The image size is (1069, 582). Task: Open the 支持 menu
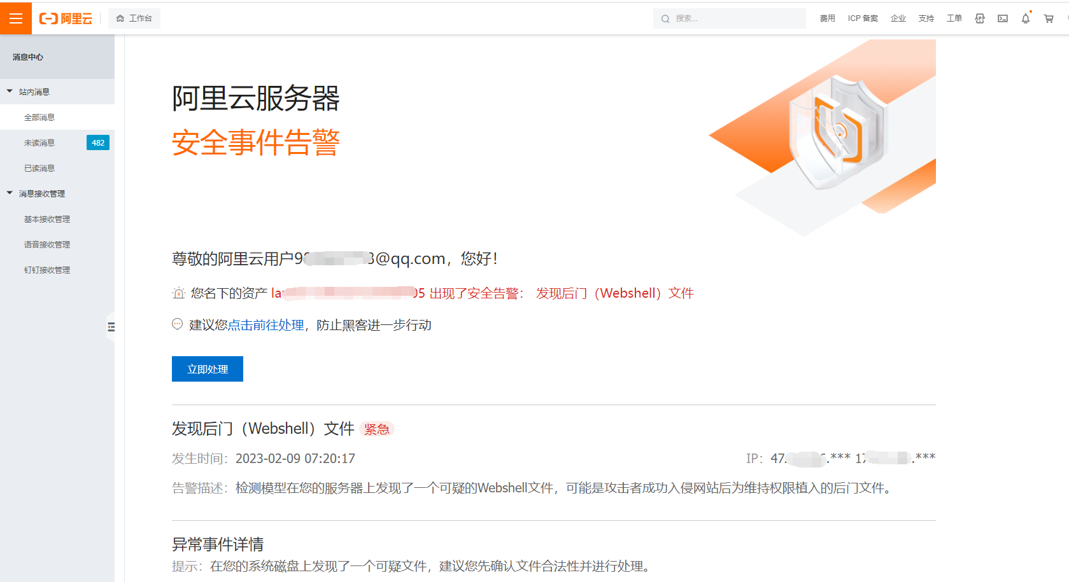(926, 18)
